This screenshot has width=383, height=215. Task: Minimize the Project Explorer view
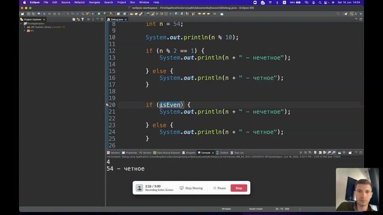pos(98,19)
